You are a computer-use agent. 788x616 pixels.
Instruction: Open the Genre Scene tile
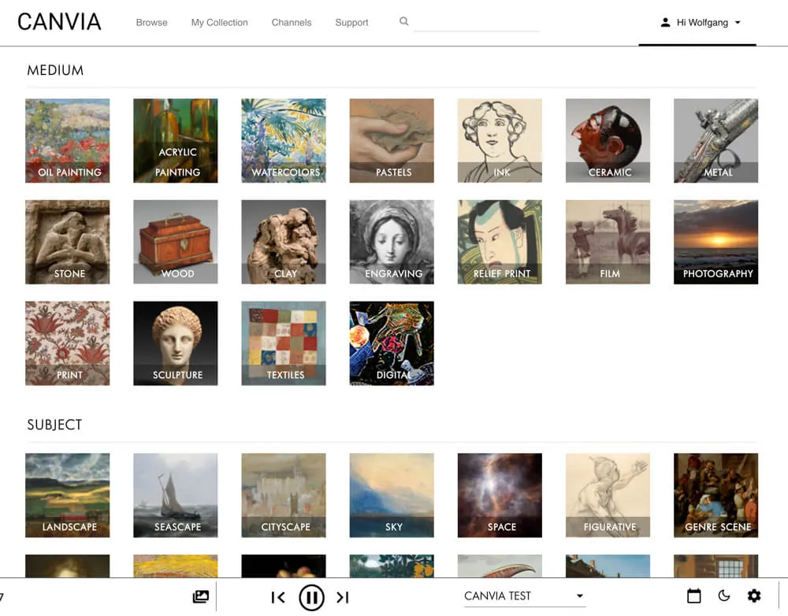716,495
